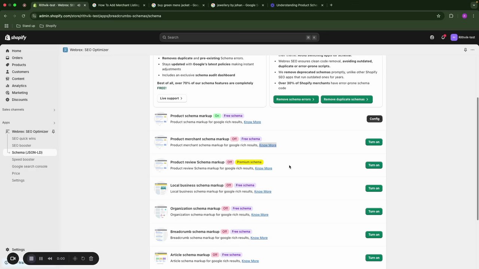The image size is (479, 269).
Task: Go to Products in Shopify sidebar
Action: click(19, 65)
